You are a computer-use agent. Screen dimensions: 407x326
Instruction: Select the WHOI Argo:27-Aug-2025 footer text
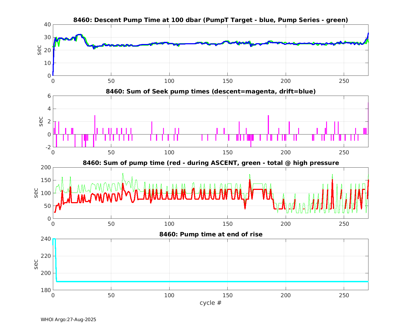point(68,319)
